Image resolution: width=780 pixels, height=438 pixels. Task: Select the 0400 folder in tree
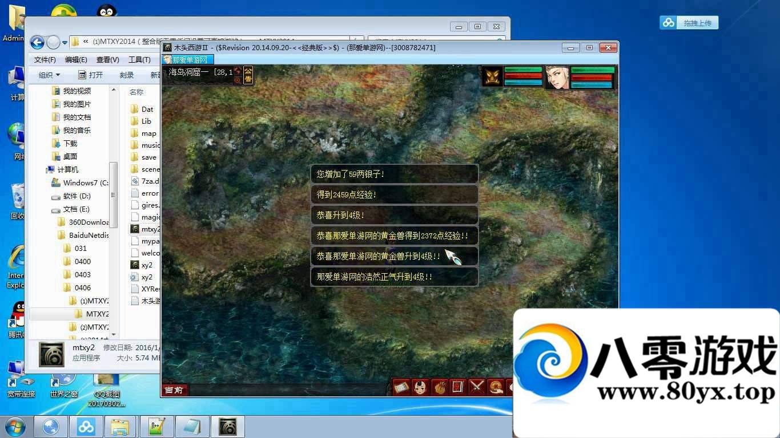coord(77,261)
